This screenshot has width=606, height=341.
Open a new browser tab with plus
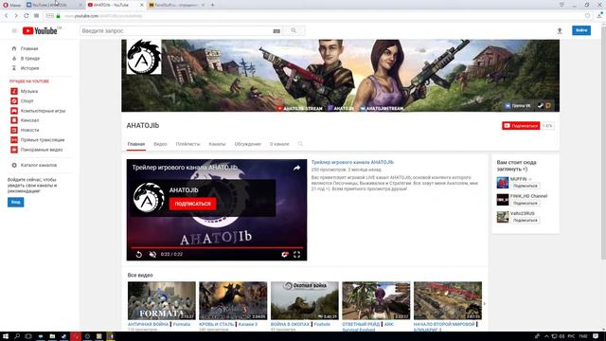(212, 5)
